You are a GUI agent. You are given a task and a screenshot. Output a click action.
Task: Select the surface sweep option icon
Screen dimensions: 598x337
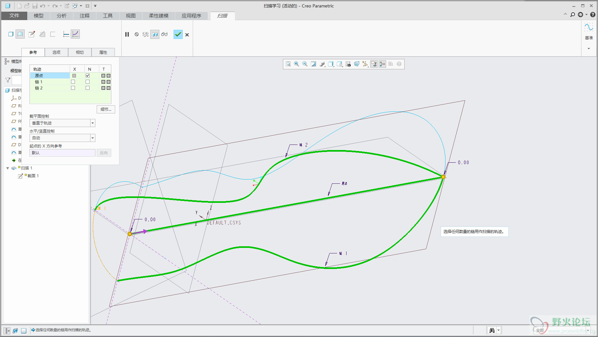tap(20, 34)
